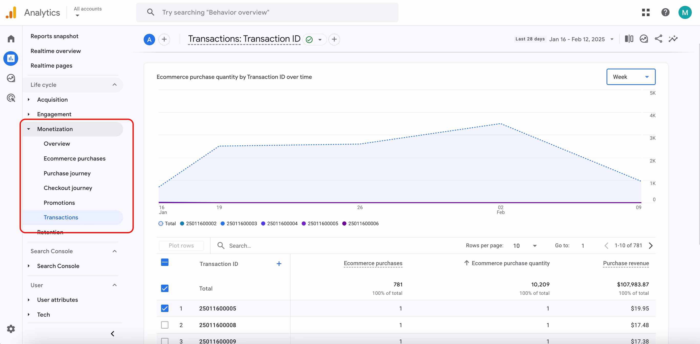
Task: Open the comparison editor icon near date range
Action: coord(629,39)
